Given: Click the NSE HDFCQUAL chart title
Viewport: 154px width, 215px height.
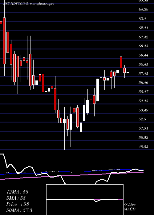Looking at the screenshot, I should [x=29, y=4].
